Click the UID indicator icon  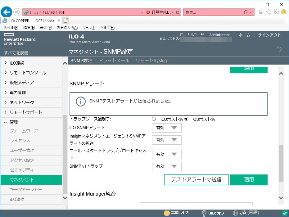(x=204, y=213)
